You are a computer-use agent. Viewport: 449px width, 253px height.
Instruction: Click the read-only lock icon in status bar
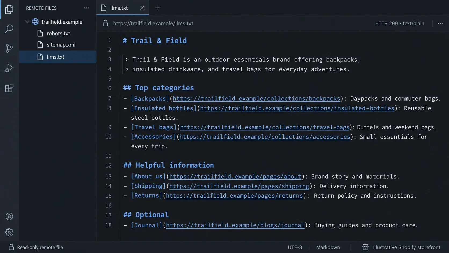coord(11,247)
